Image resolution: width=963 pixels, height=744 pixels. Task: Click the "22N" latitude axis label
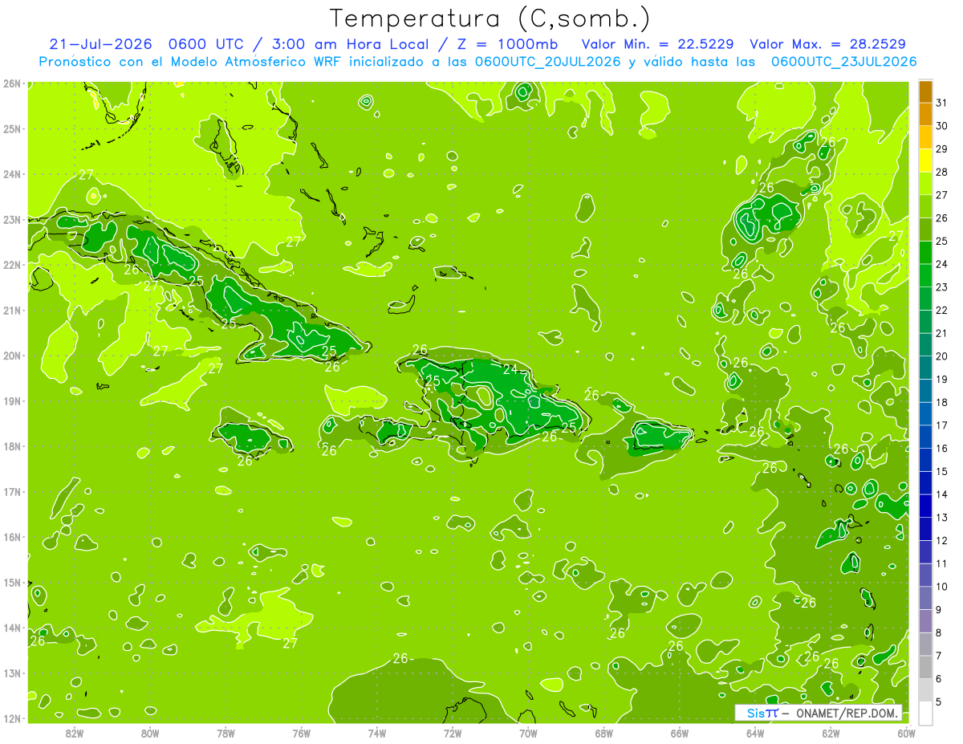click(x=11, y=265)
